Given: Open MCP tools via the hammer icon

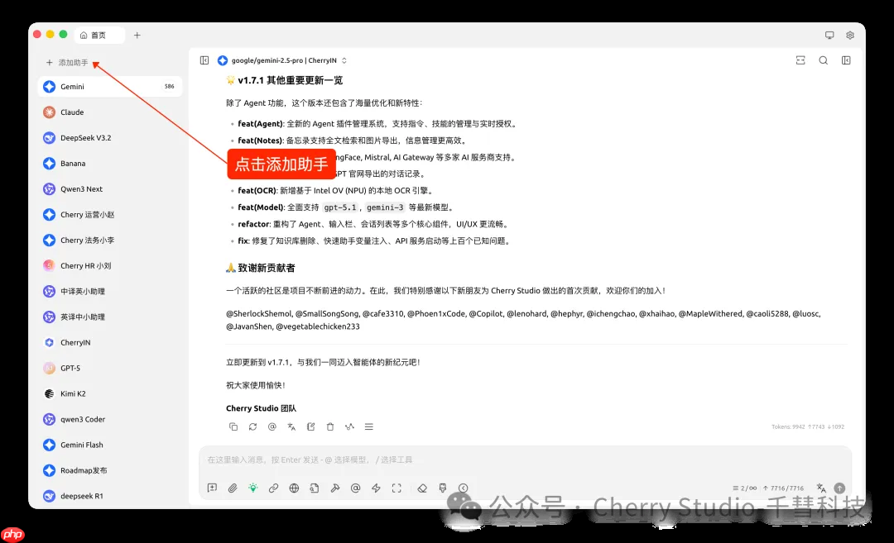Looking at the screenshot, I should (335, 488).
